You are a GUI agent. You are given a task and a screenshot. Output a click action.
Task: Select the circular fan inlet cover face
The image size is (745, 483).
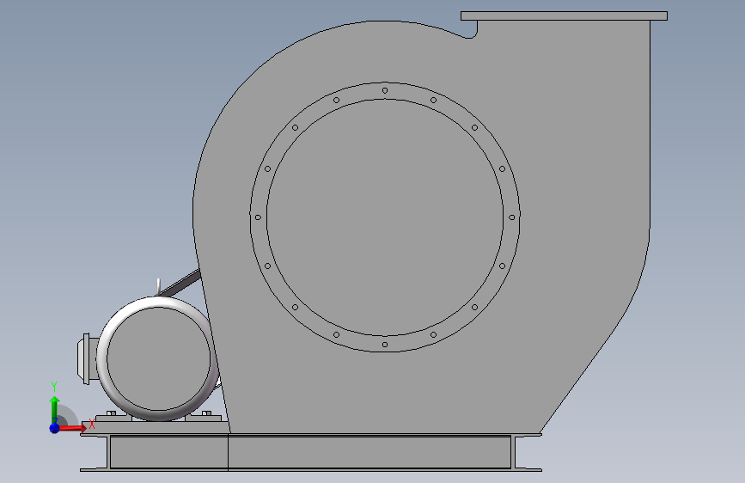coord(385,217)
